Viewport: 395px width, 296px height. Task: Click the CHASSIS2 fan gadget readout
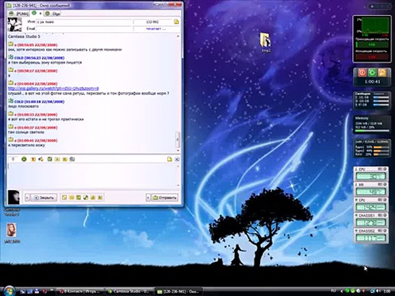pos(371,238)
